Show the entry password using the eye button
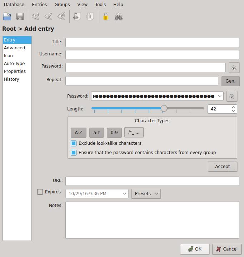This screenshot has width=244, height=257. click(x=234, y=68)
